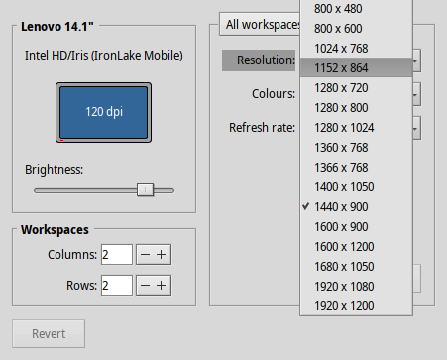Open the Refresh rate dropdown arrow
The image size is (447, 360).
416,128
